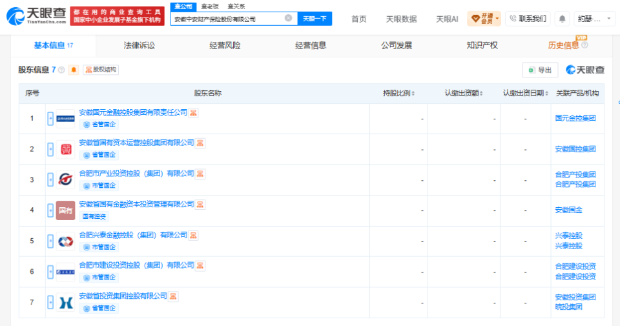Expand row 4 shareholder details
The image size is (620, 326).
pyautogui.click(x=50, y=210)
